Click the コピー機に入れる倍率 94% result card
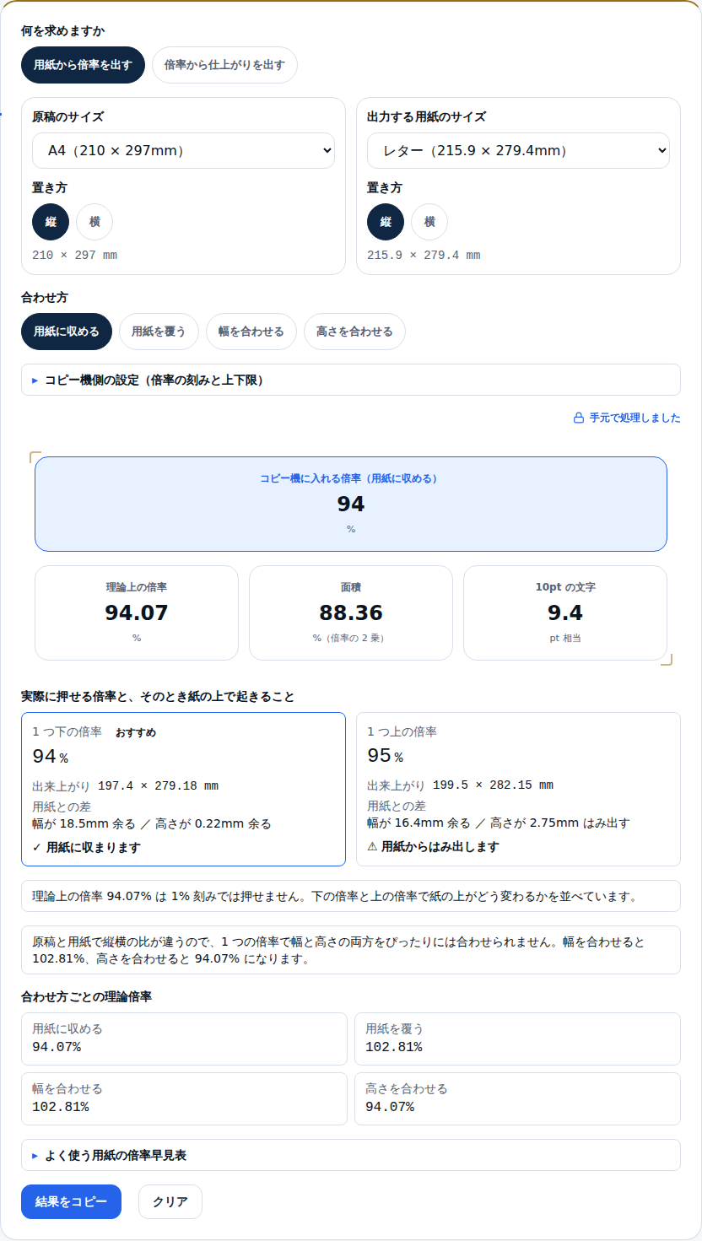 [351, 504]
